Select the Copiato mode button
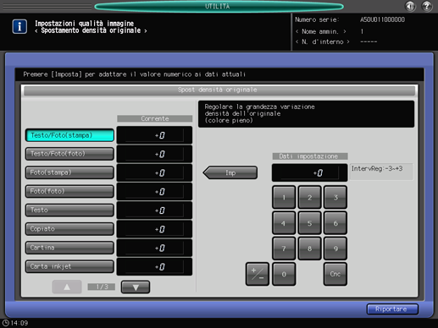 click(x=69, y=229)
